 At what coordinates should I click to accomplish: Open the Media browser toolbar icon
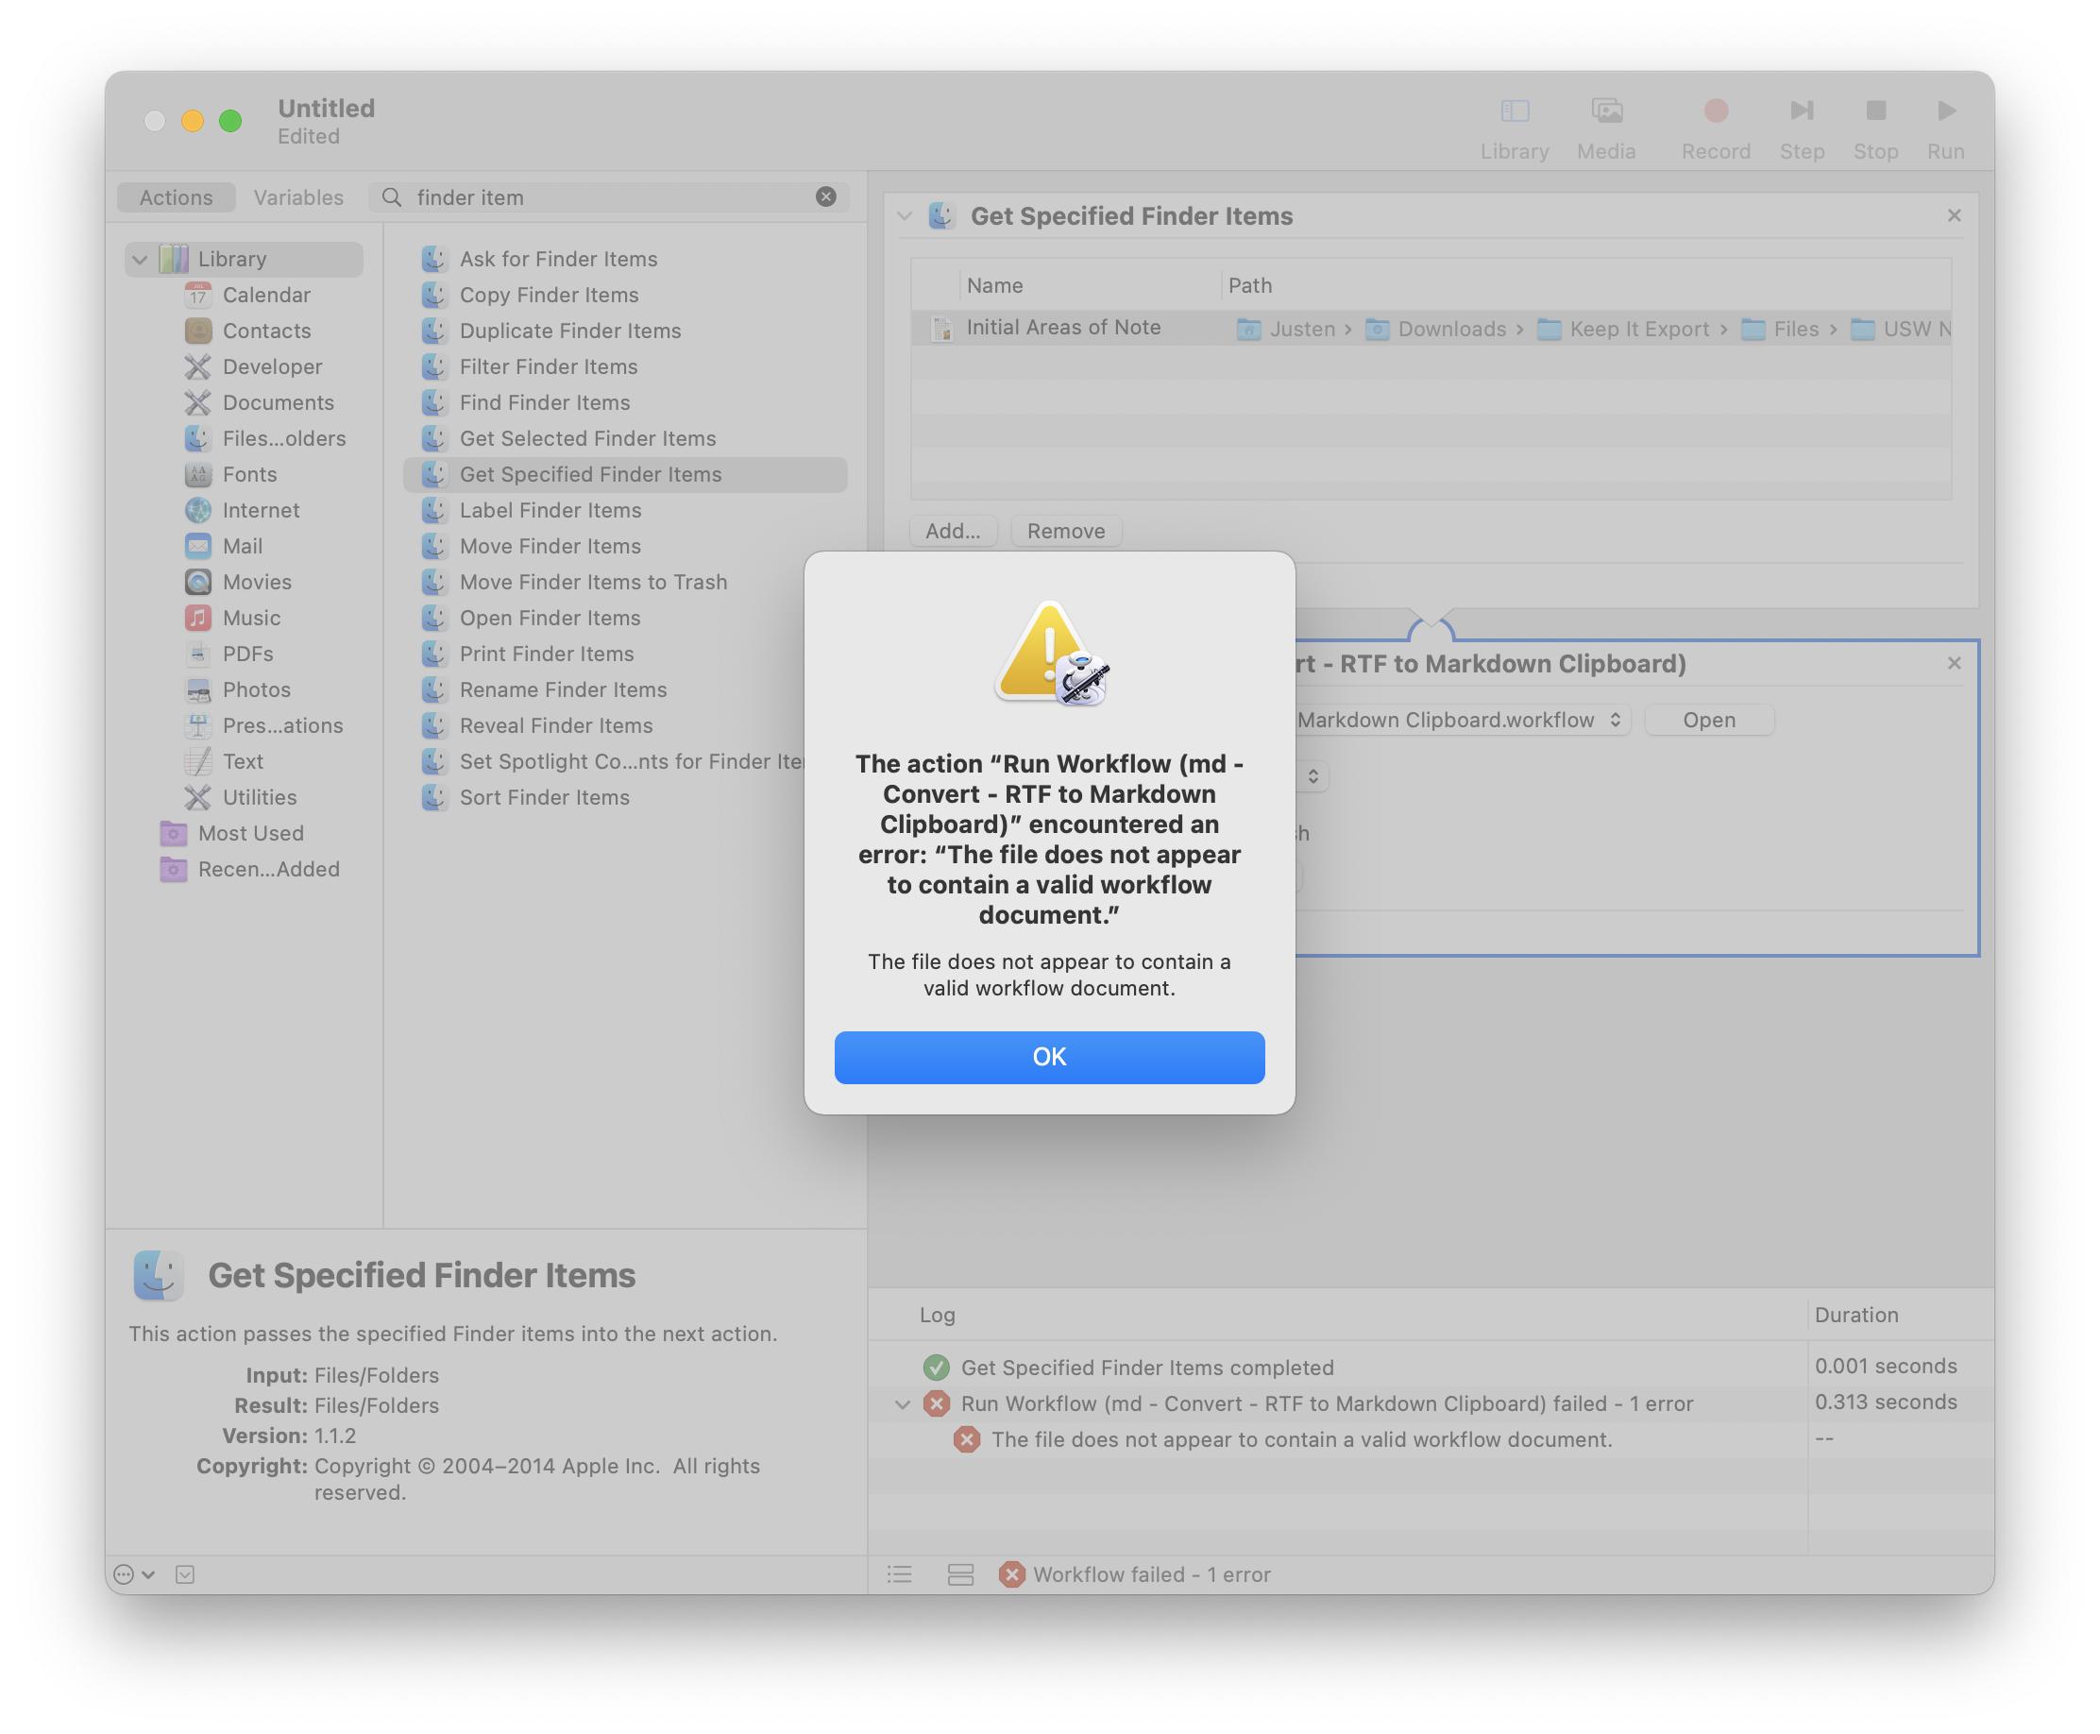click(1606, 110)
